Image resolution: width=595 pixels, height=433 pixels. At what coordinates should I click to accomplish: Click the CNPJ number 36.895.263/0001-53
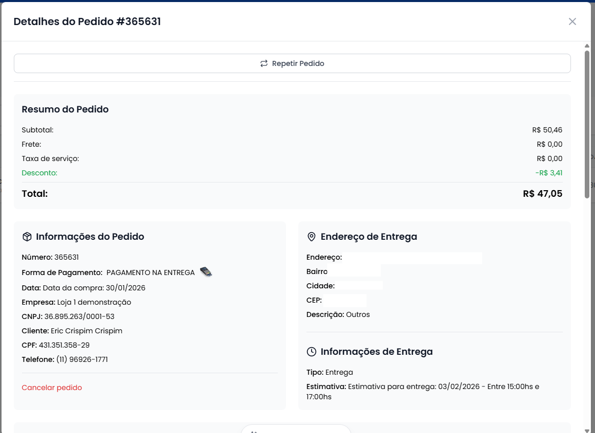pos(79,316)
